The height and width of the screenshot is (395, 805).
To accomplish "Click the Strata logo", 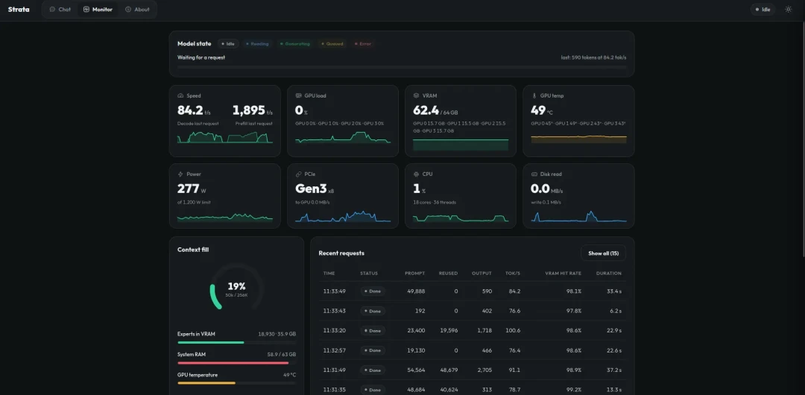I will [x=19, y=9].
